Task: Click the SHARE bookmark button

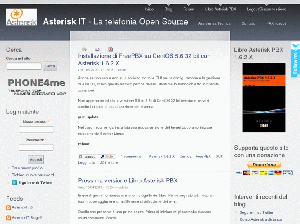Action: pos(97,157)
